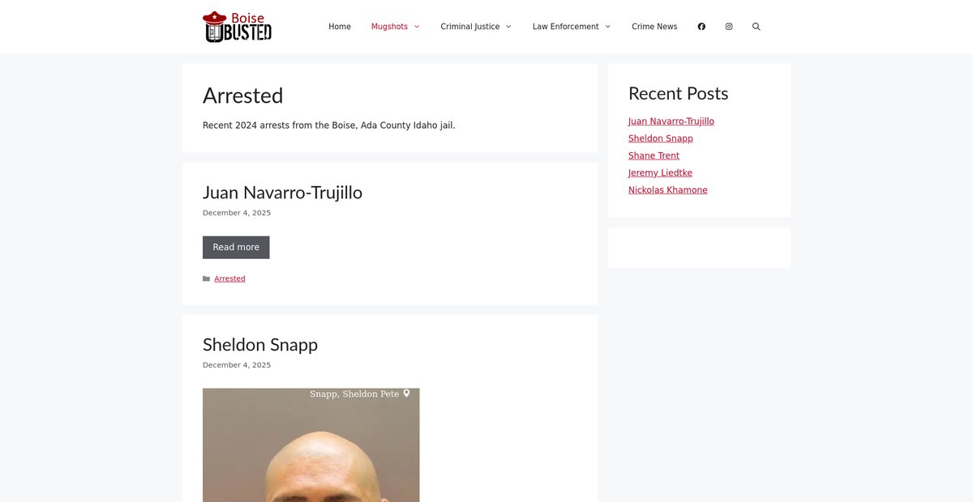
Task: Open the Sheldon Snapp post title
Action: pyautogui.click(x=260, y=345)
